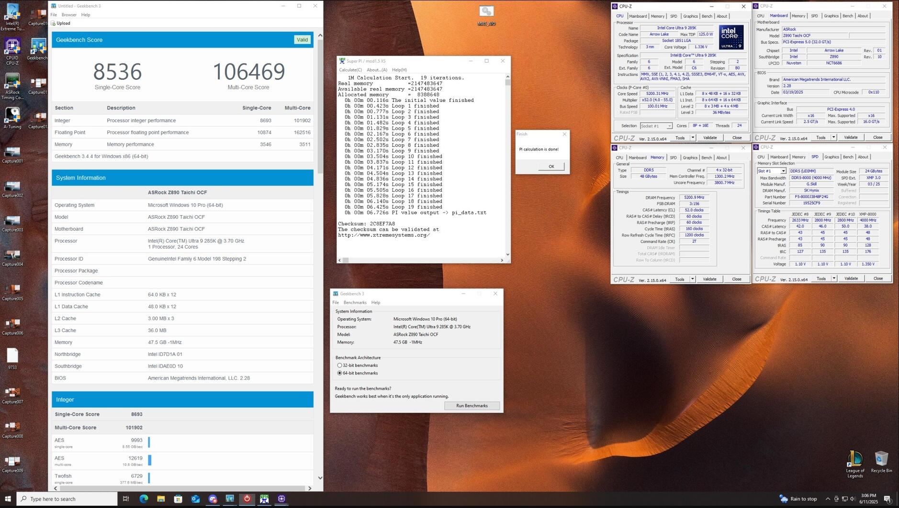Open File Explorer from the taskbar
899x508 pixels.
tap(161, 499)
